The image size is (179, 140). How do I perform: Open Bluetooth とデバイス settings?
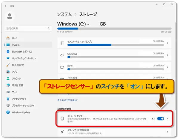point(28,52)
